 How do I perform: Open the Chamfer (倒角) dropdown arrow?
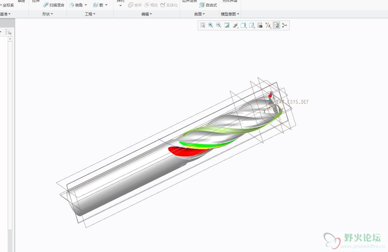coord(86,5)
